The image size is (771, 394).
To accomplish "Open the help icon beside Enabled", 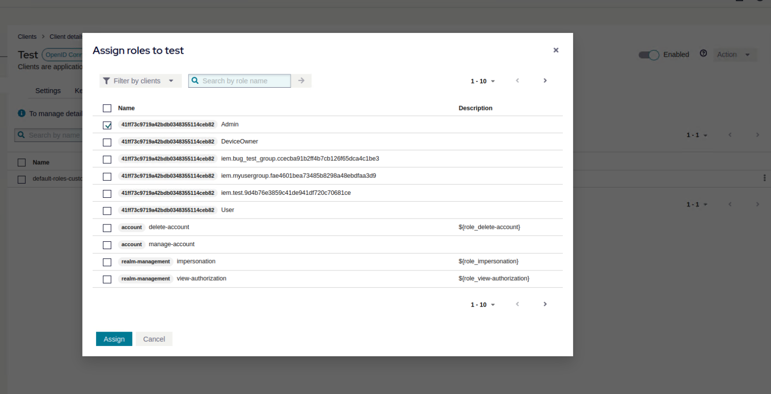I will tap(703, 53).
